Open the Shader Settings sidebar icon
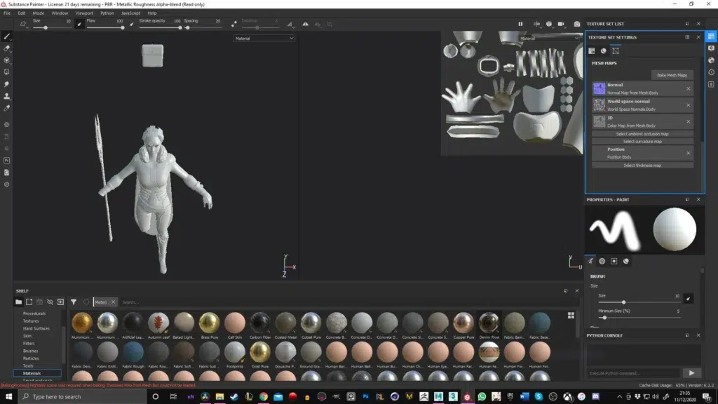This screenshot has height=404, width=718. coord(711,60)
